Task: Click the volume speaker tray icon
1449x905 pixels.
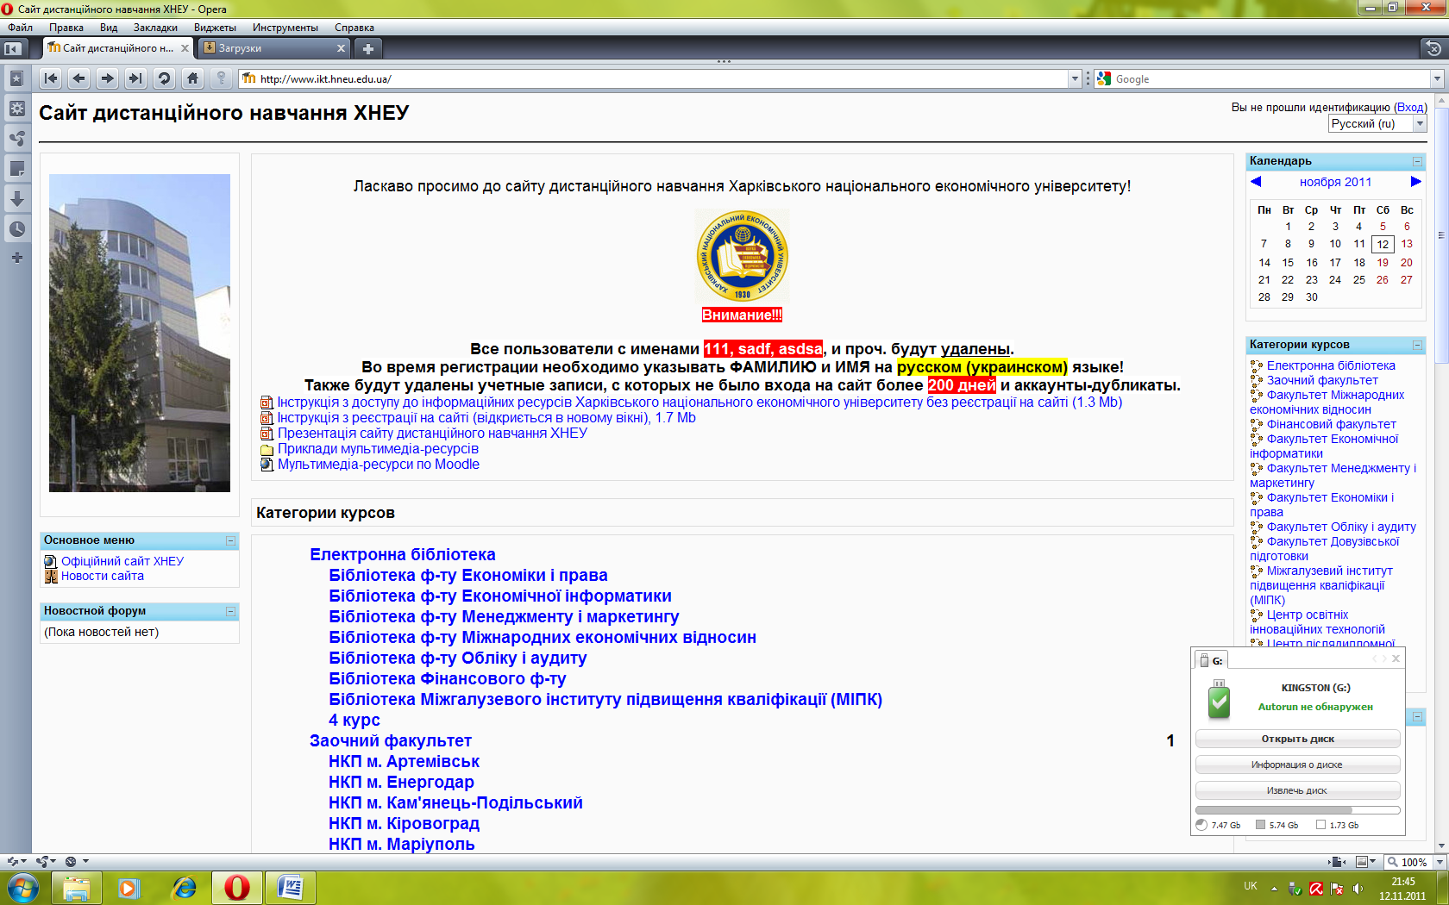Action: [x=1358, y=888]
